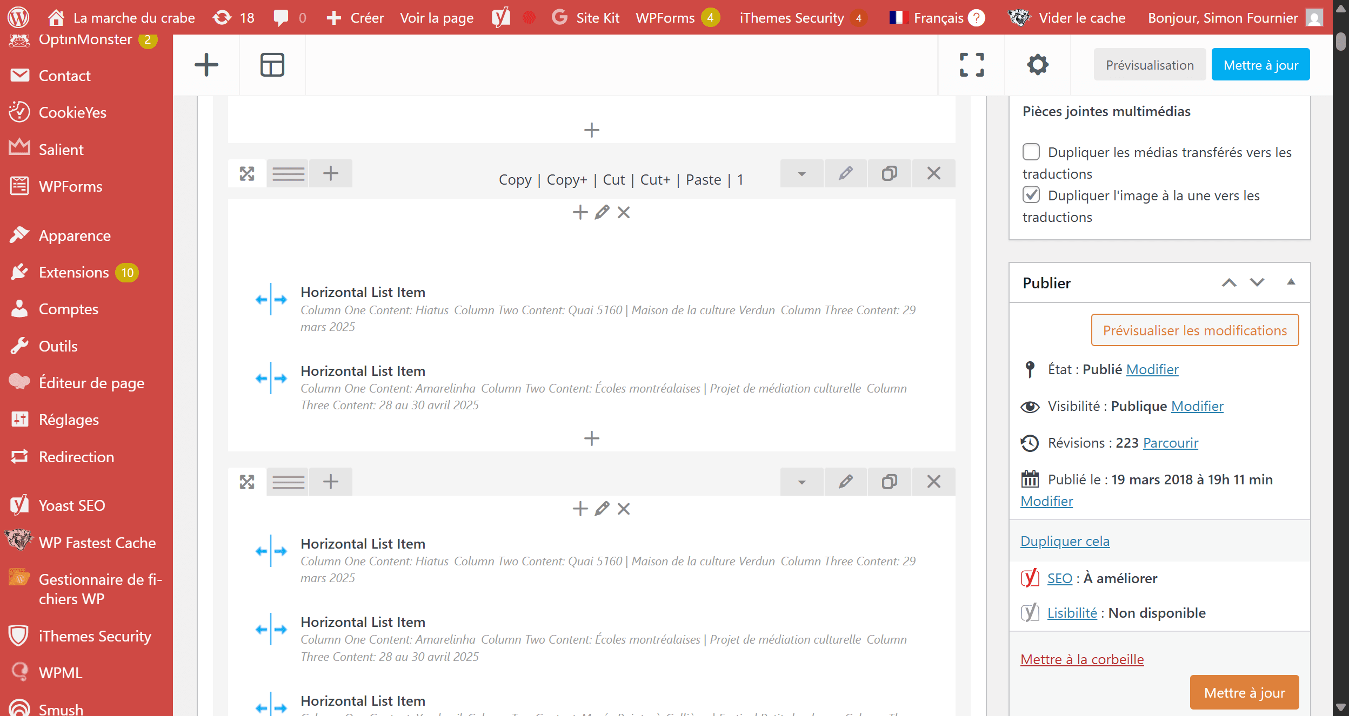Toggle second row dropdown arrow

[802, 482]
